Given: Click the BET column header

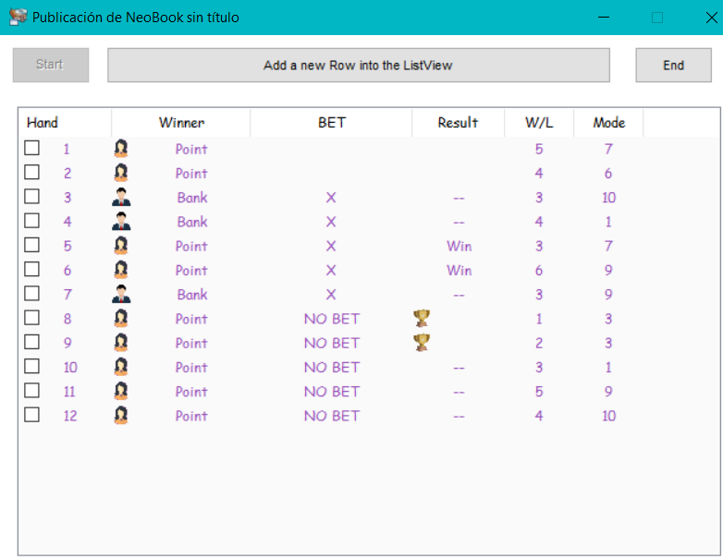Looking at the screenshot, I should pyautogui.click(x=331, y=123).
